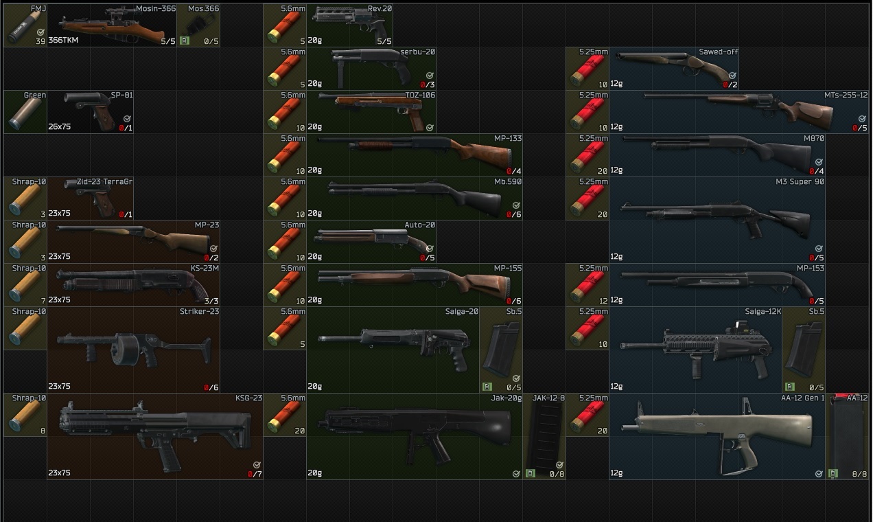Pick the 5.25mm shells beside Sawed-off

click(587, 68)
